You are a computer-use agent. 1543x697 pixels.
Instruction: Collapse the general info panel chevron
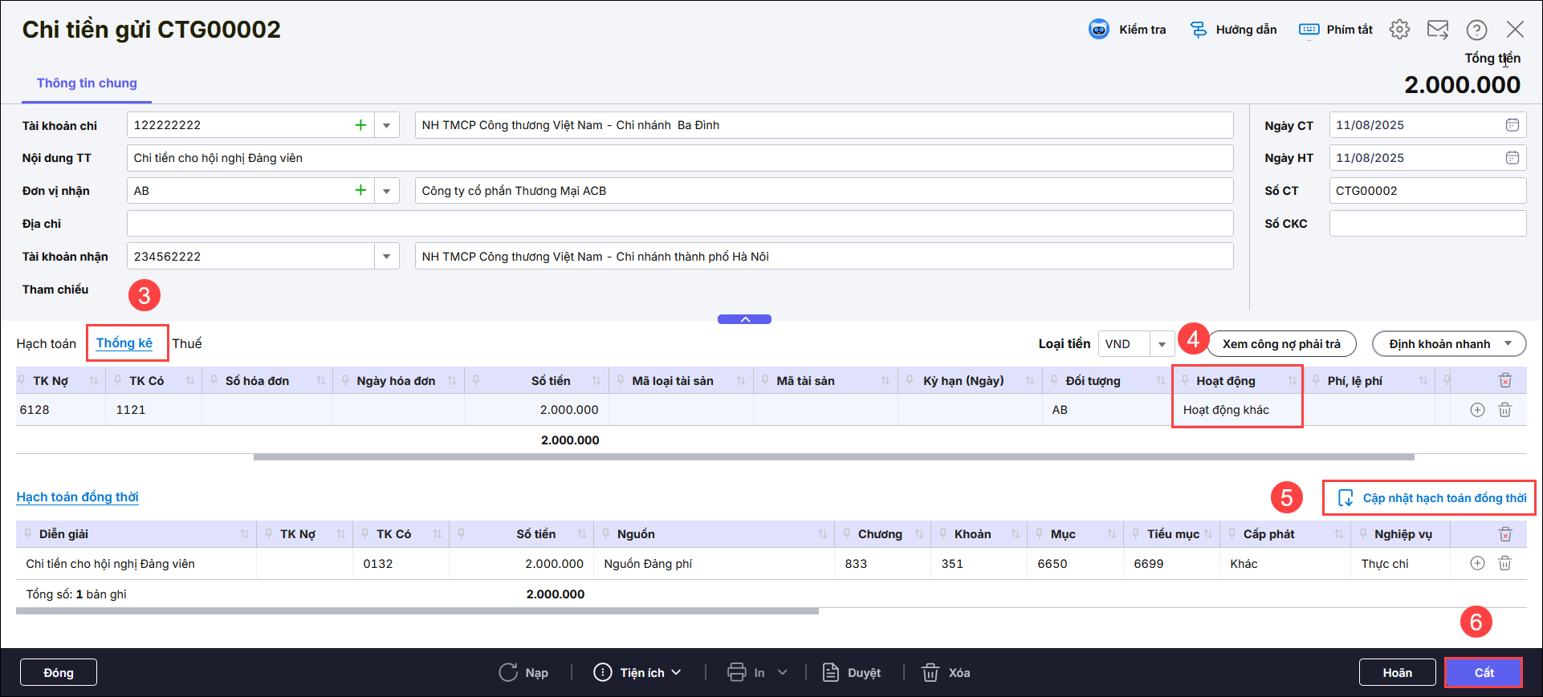[x=744, y=319]
